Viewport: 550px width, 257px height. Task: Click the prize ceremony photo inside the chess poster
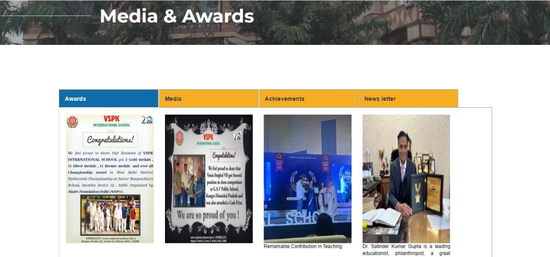click(189, 181)
